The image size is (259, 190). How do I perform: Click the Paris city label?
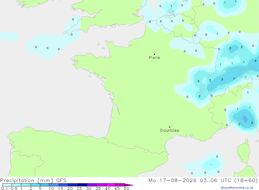pos(154,58)
